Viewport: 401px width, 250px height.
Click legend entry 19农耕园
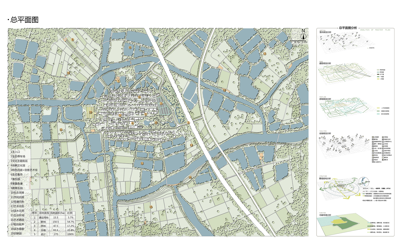point(16,233)
